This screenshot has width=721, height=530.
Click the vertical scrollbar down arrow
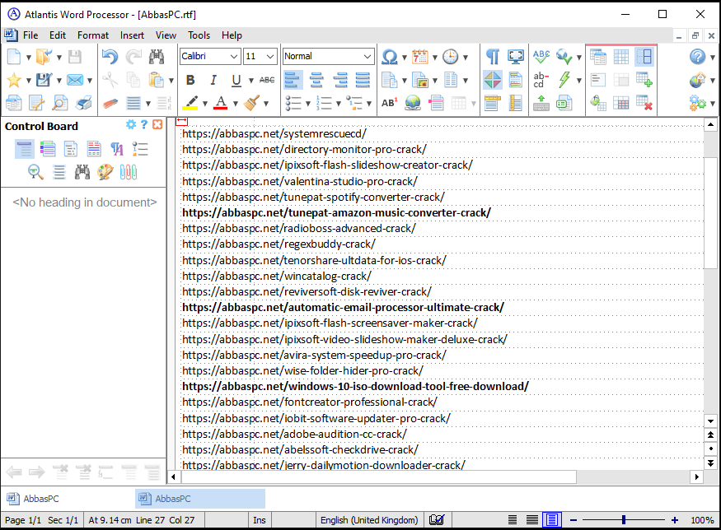711,421
